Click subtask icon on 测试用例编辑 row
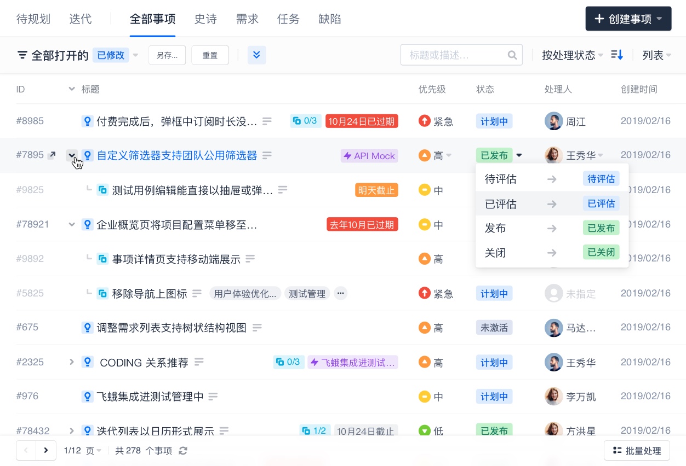Screen dimensions: 686x466 102,190
